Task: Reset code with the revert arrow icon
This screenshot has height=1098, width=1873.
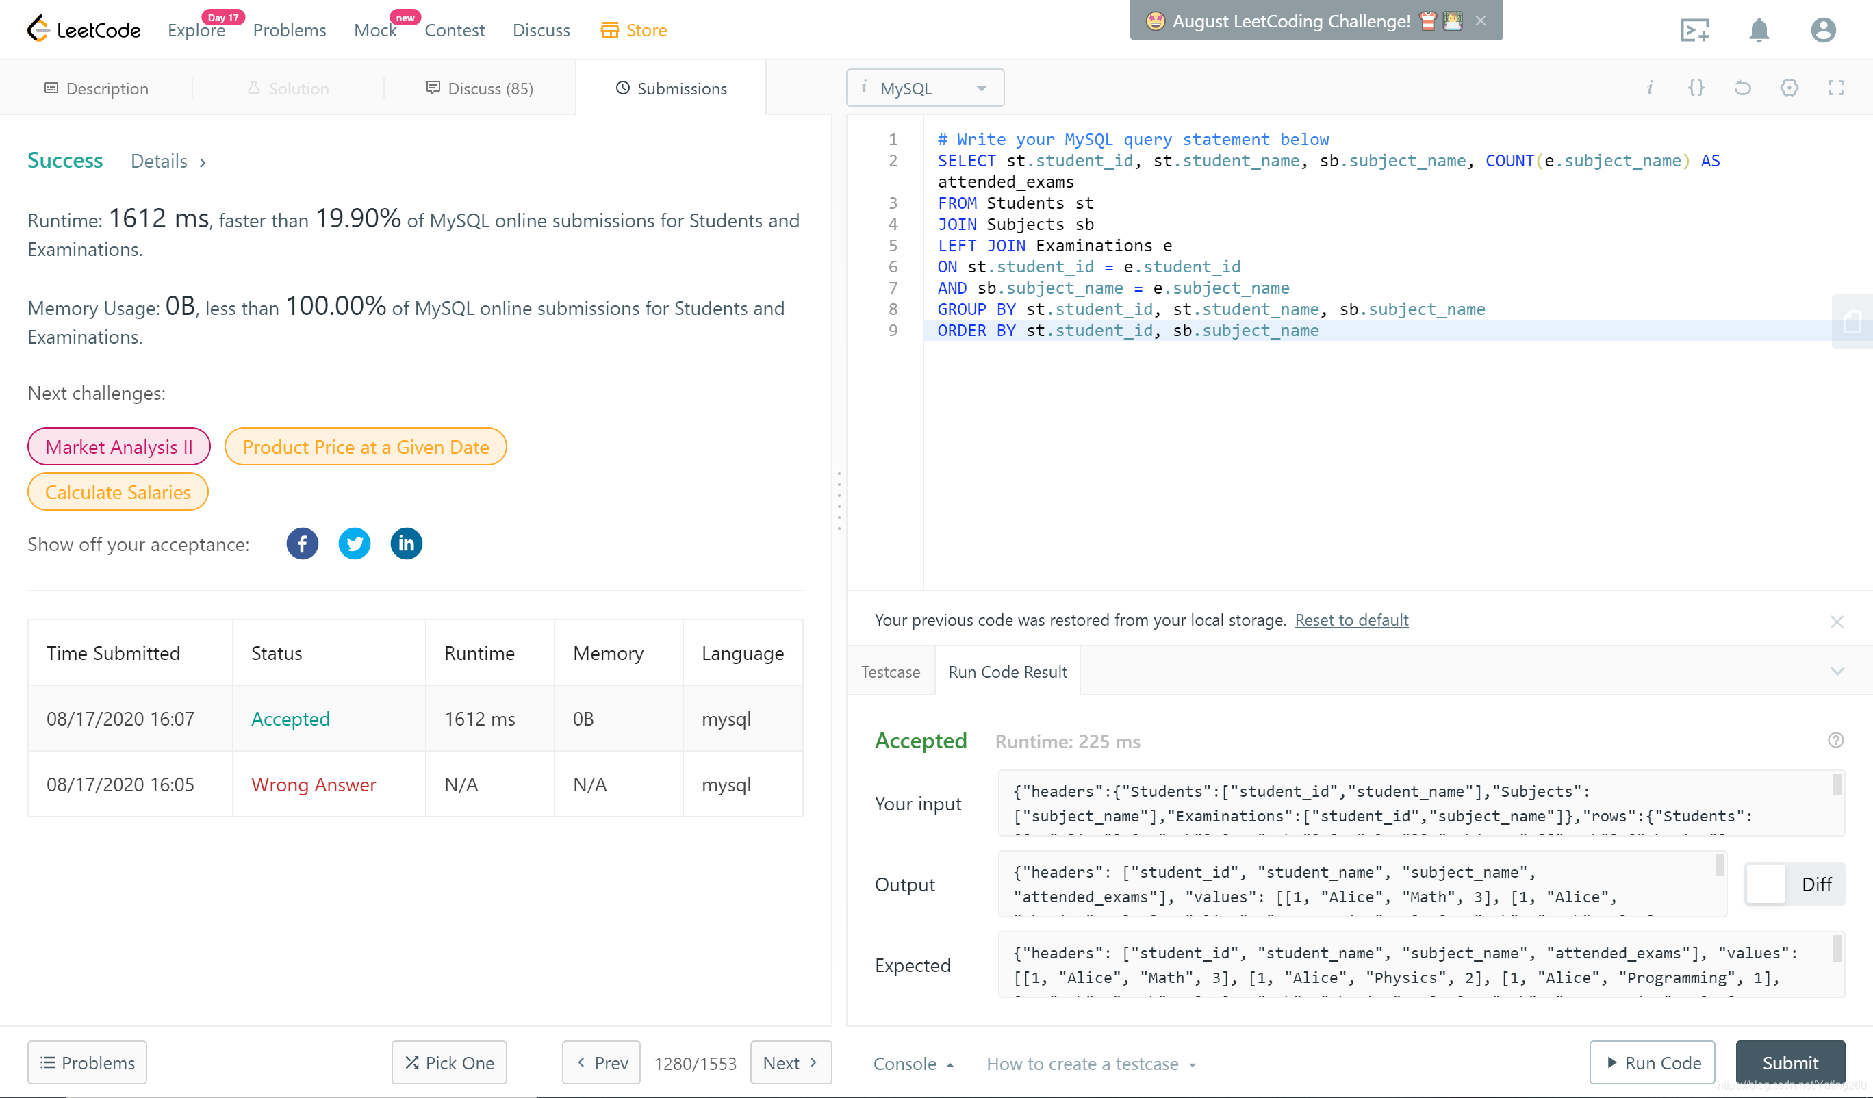Action: pyautogui.click(x=1742, y=88)
